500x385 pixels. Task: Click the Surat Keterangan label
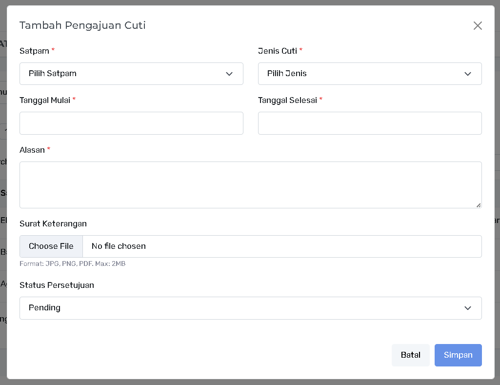(x=53, y=223)
